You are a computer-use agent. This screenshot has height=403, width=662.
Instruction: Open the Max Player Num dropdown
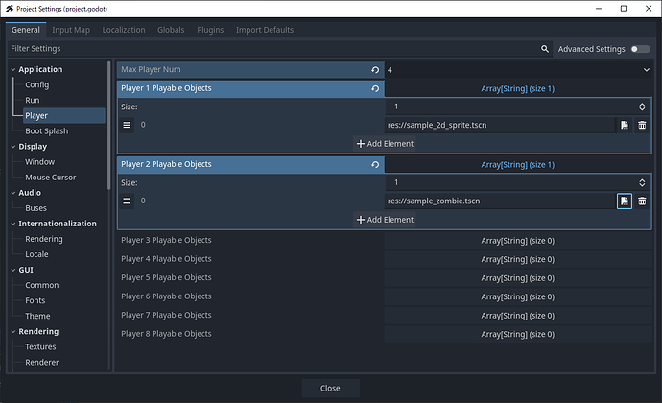pyautogui.click(x=650, y=70)
